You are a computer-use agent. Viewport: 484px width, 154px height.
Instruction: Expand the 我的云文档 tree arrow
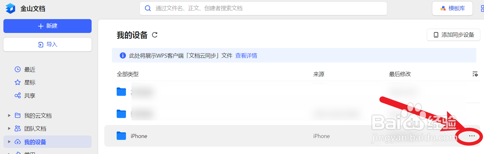[x=9, y=115]
